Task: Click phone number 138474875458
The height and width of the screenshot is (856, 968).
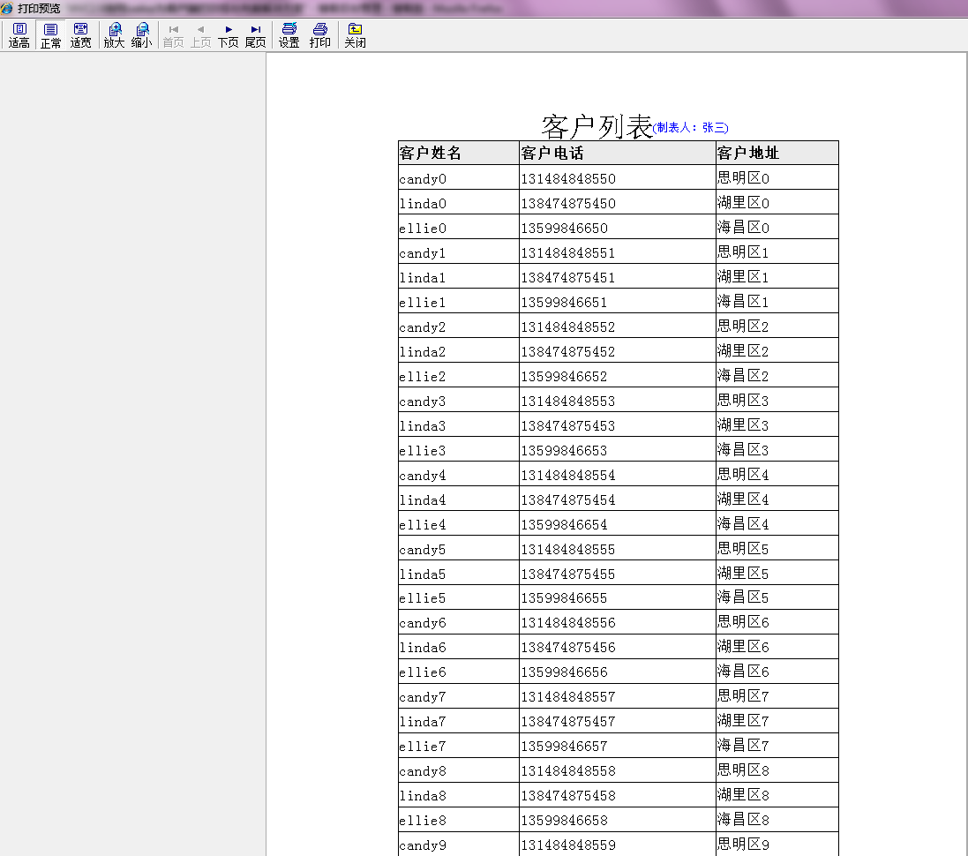Action: [x=568, y=795]
